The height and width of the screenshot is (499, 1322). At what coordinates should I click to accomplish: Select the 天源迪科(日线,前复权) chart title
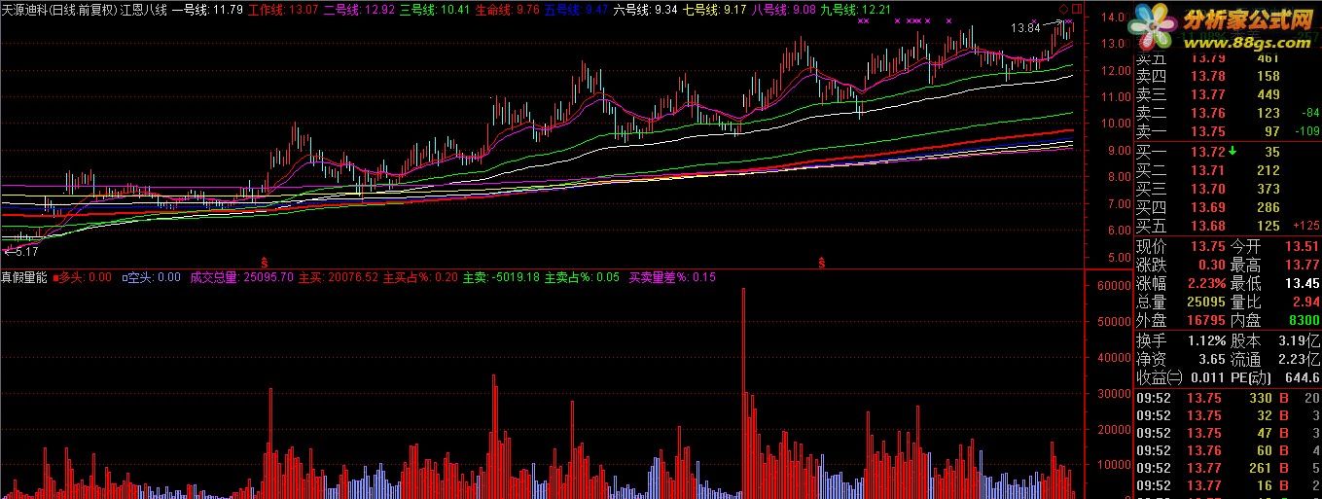point(59,10)
